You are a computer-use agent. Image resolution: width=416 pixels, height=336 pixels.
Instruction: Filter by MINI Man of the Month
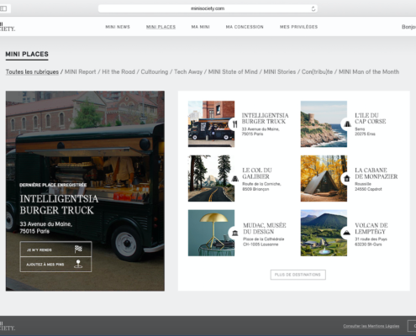[369, 72]
